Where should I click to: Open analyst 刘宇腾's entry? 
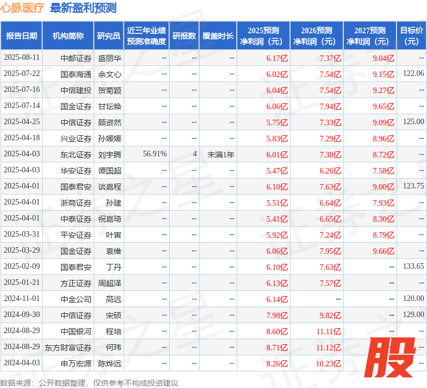coord(109,154)
